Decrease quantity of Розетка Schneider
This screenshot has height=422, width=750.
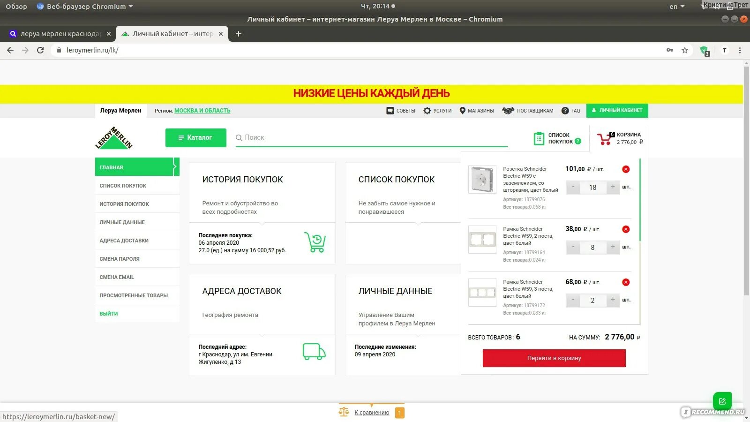tap(573, 187)
